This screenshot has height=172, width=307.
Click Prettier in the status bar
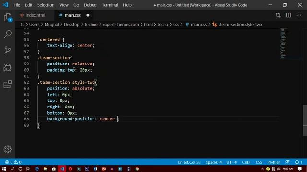click(273, 162)
